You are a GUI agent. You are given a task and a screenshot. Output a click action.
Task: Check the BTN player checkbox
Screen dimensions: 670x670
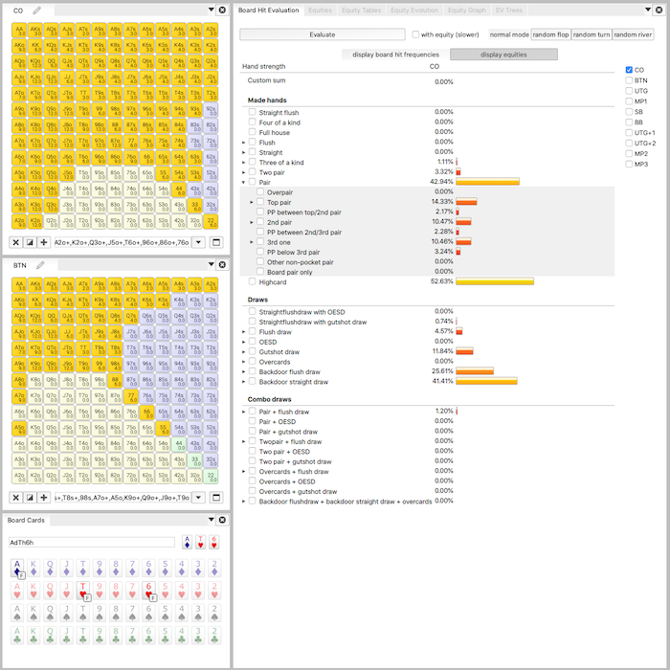[629, 80]
